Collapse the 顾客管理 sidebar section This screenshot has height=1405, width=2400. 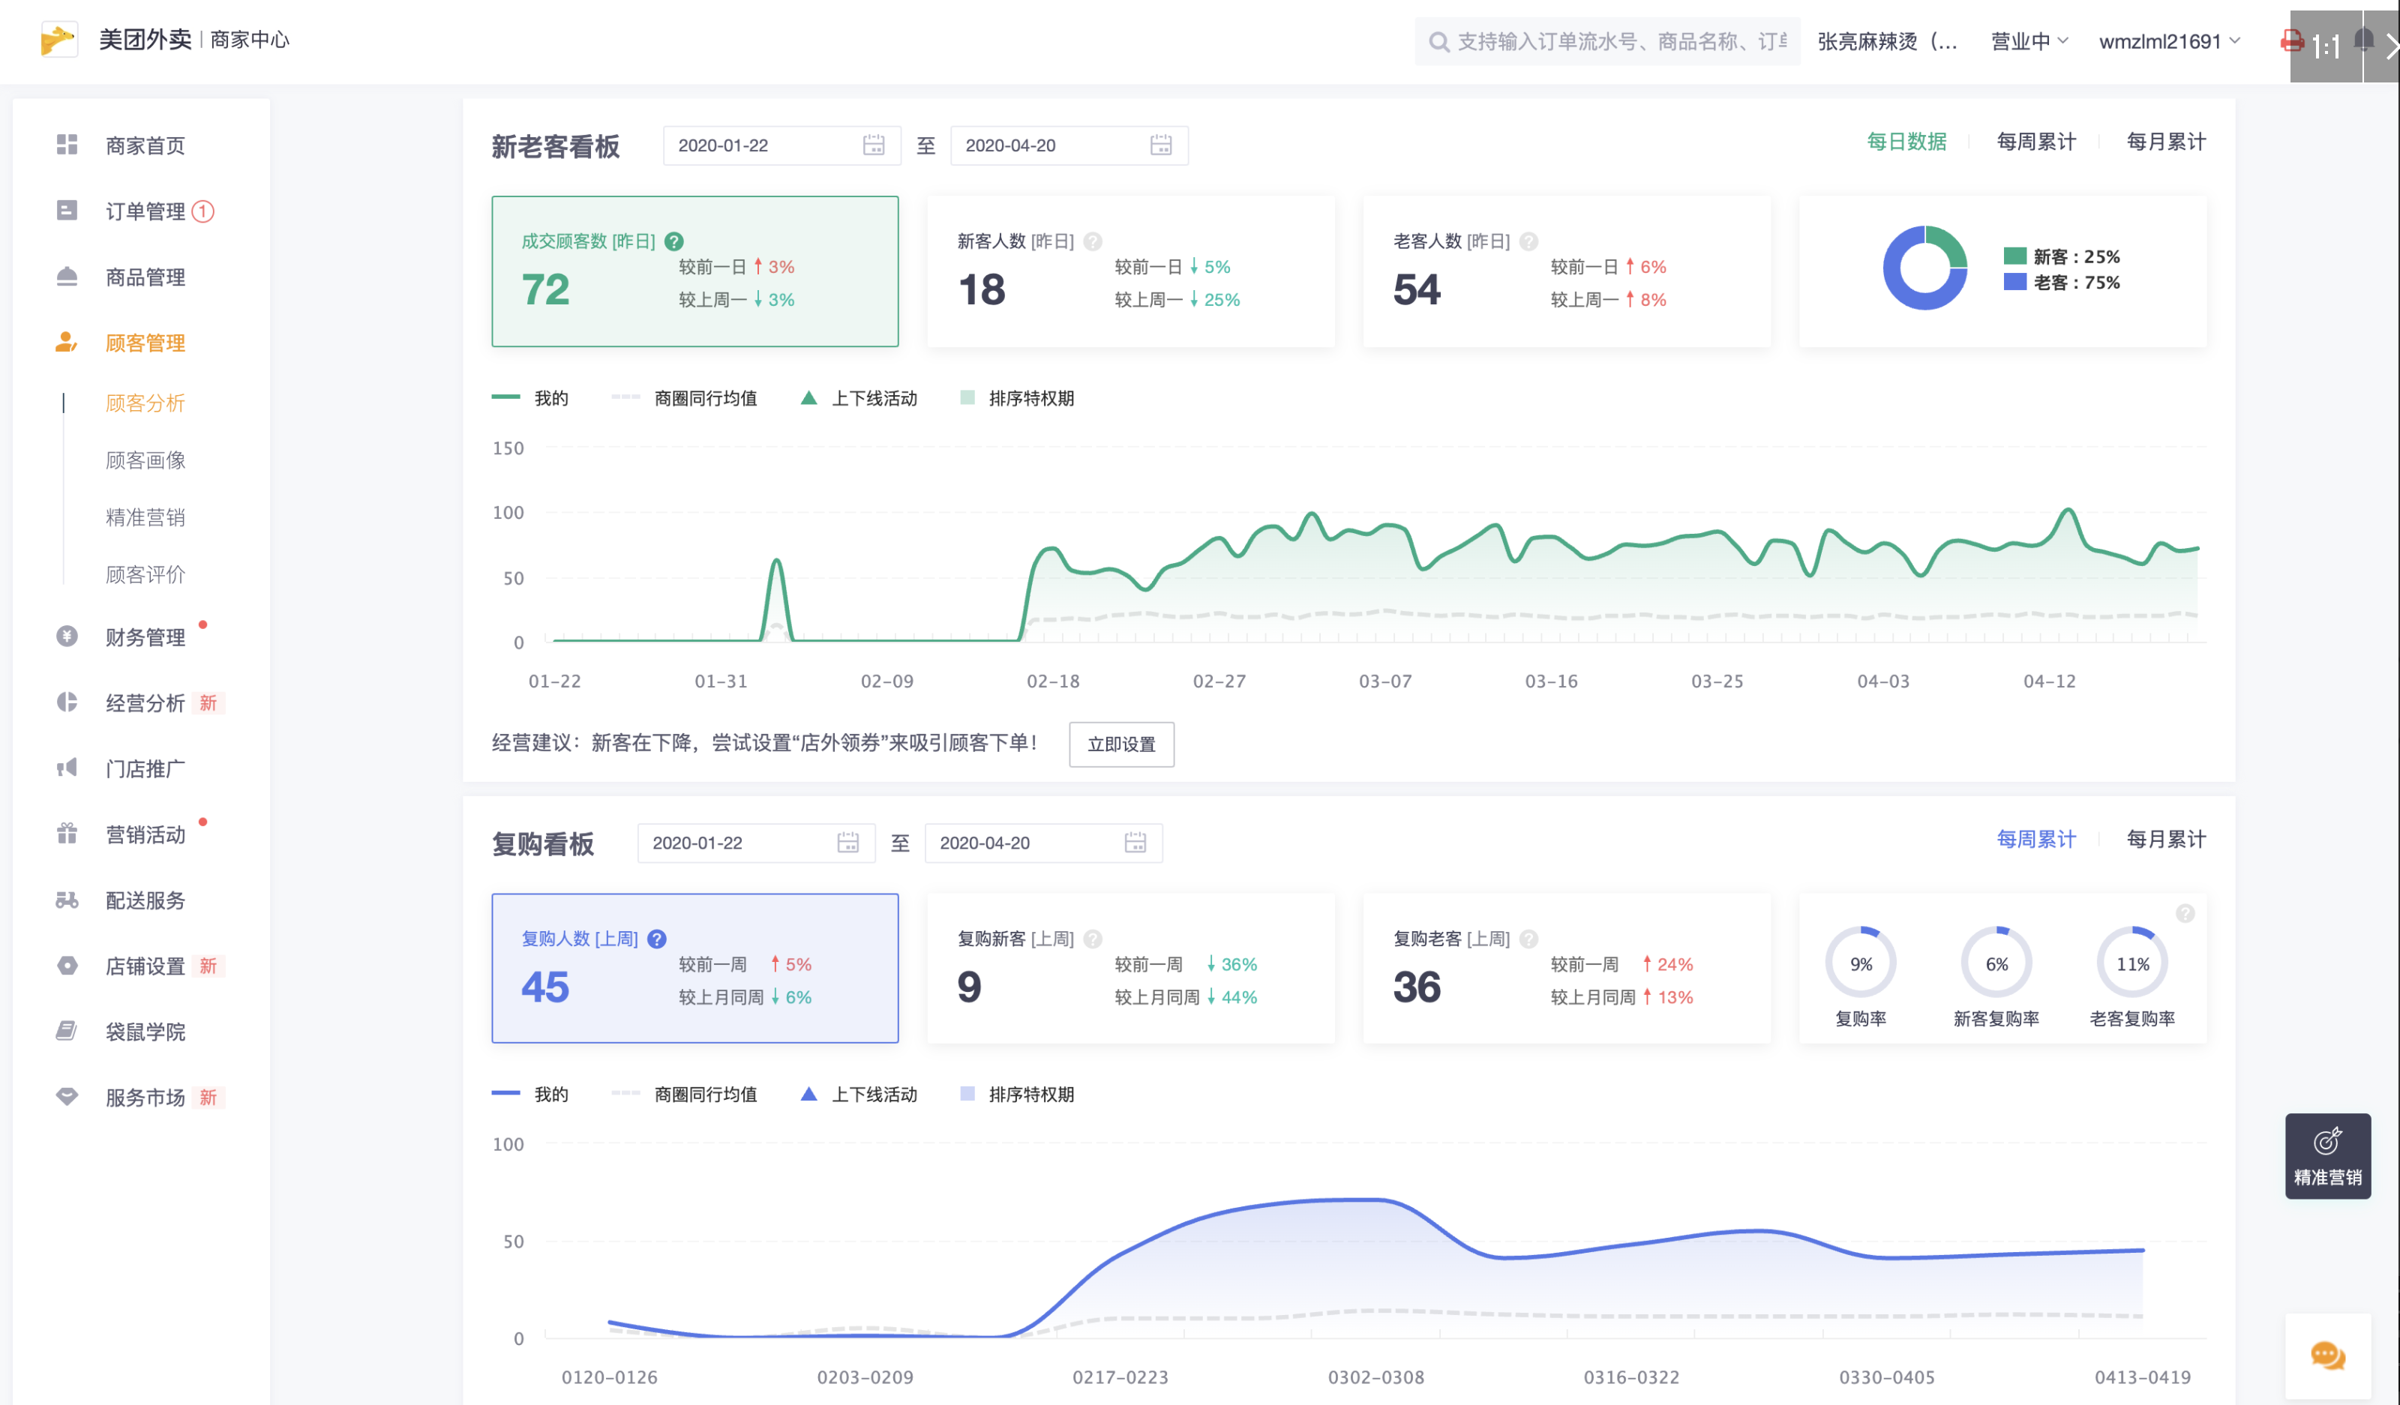click(x=145, y=343)
